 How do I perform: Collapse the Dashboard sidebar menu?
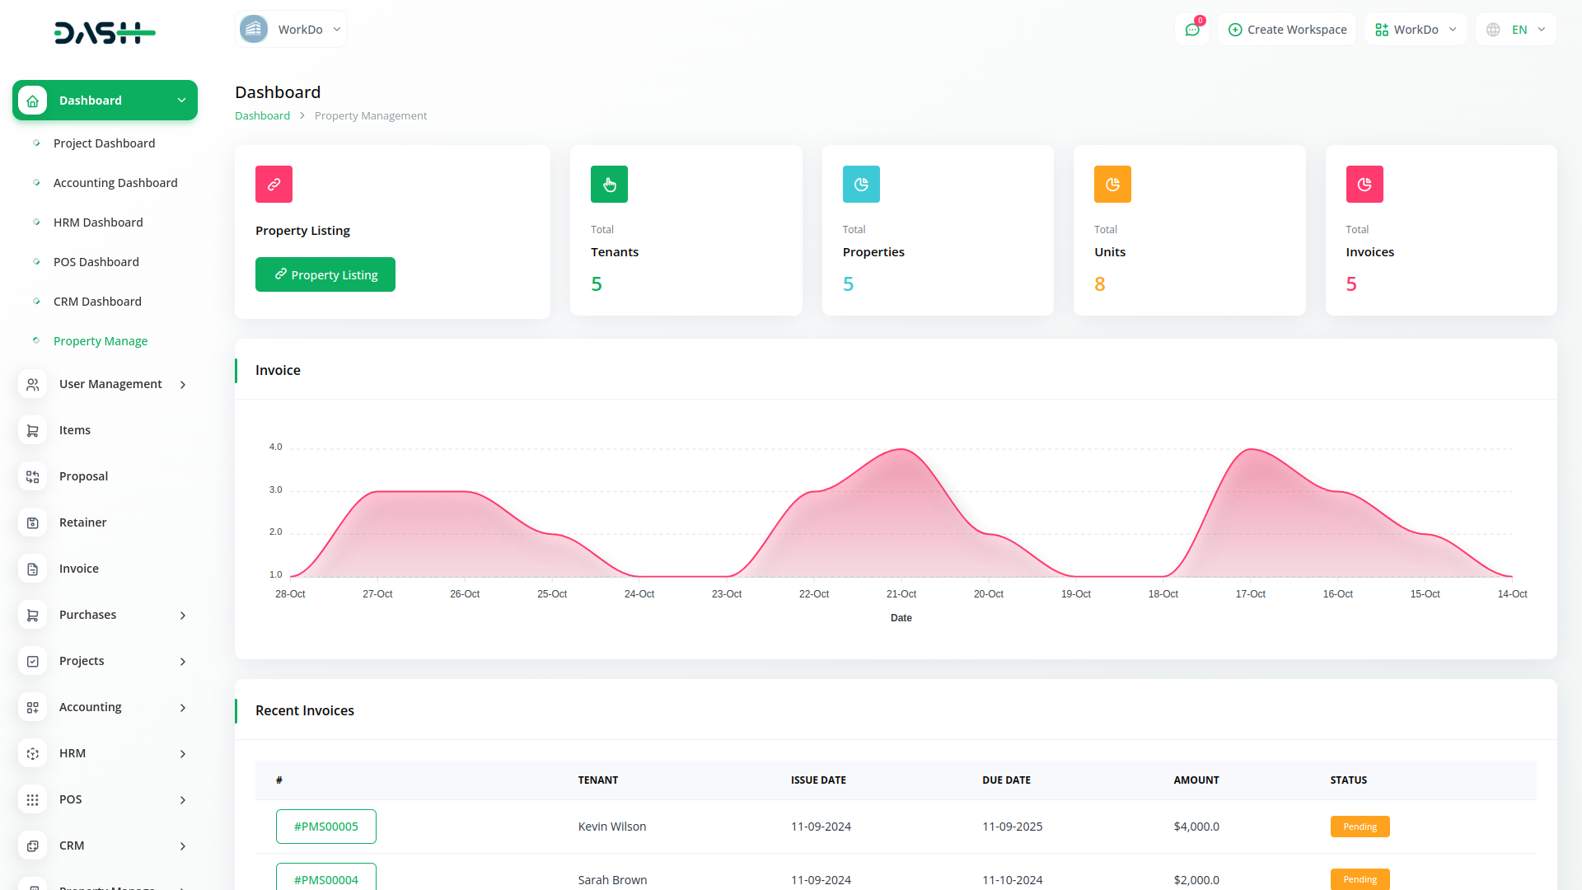pyautogui.click(x=181, y=101)
